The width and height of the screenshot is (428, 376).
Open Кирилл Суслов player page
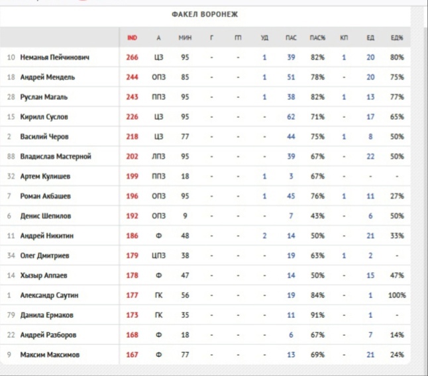pos(44,117)
